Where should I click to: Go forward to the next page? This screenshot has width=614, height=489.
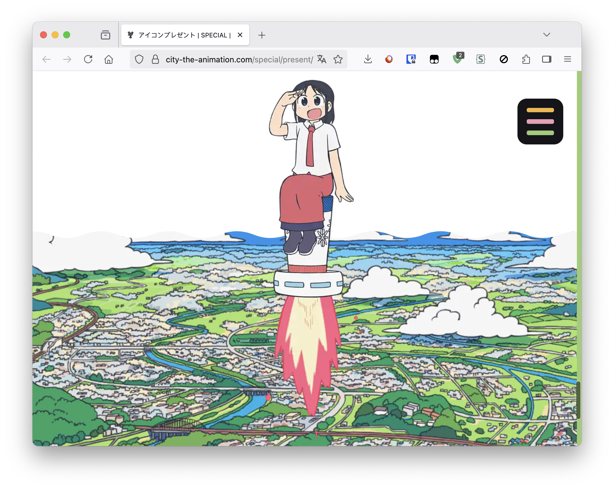point(67,59)
